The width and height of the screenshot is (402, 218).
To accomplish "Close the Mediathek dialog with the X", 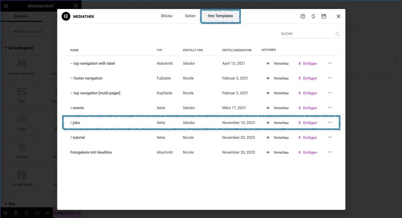I will point(338,16).
